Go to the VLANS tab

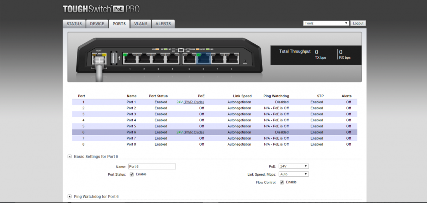tap(141, 24)
